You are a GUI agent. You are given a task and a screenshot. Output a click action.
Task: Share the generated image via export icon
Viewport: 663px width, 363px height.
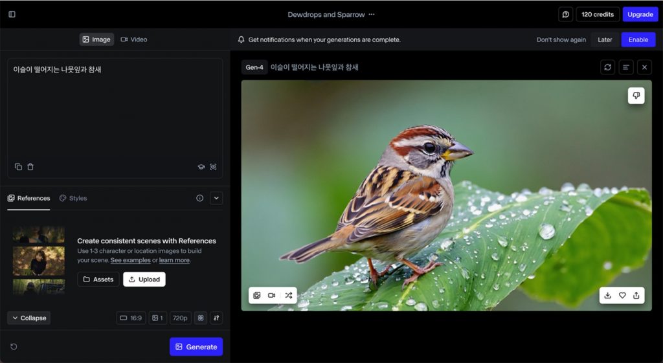click(636, 295)
